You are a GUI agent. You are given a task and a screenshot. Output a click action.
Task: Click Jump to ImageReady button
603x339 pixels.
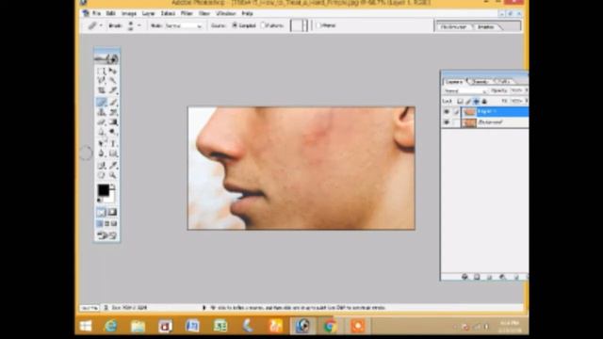[106, 235]
